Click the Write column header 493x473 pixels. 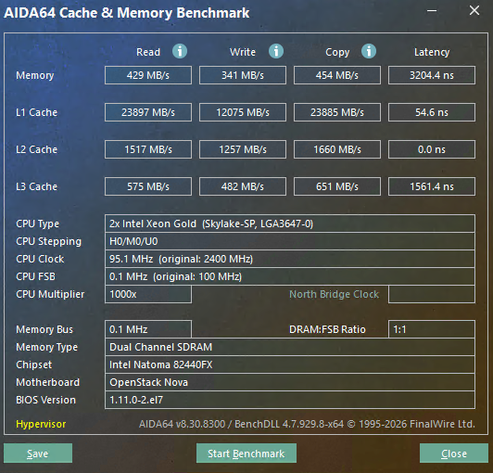coord(243,52)
